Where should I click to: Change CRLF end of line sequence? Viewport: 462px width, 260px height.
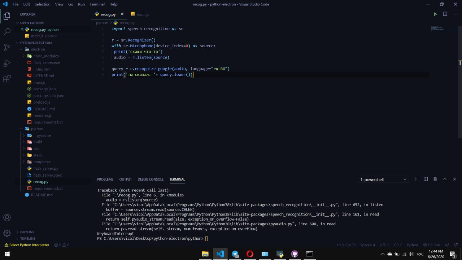click(x=398, y=245)
